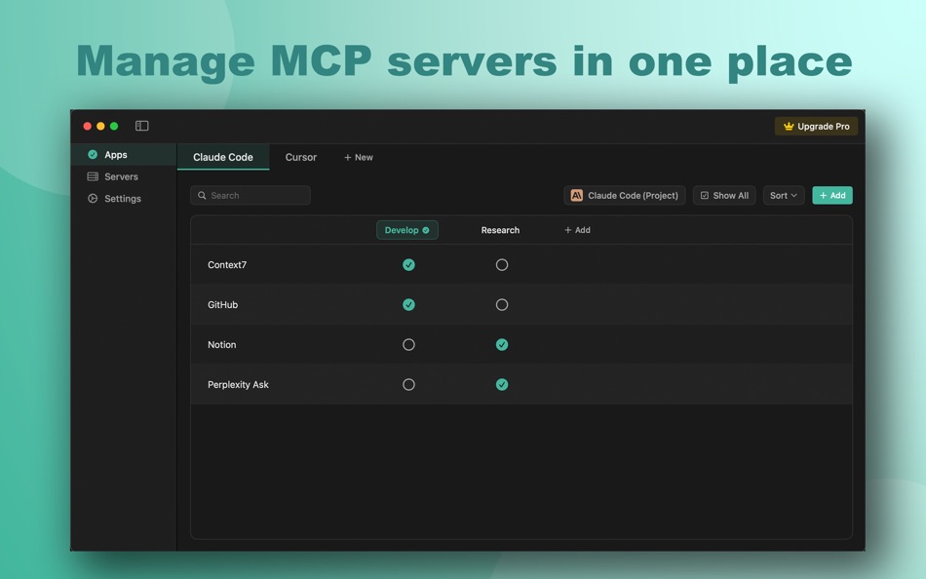Screen dimensions: 926x579
Task: Click the Apps checkmark icon in sidebar
Action: (93, 155)
